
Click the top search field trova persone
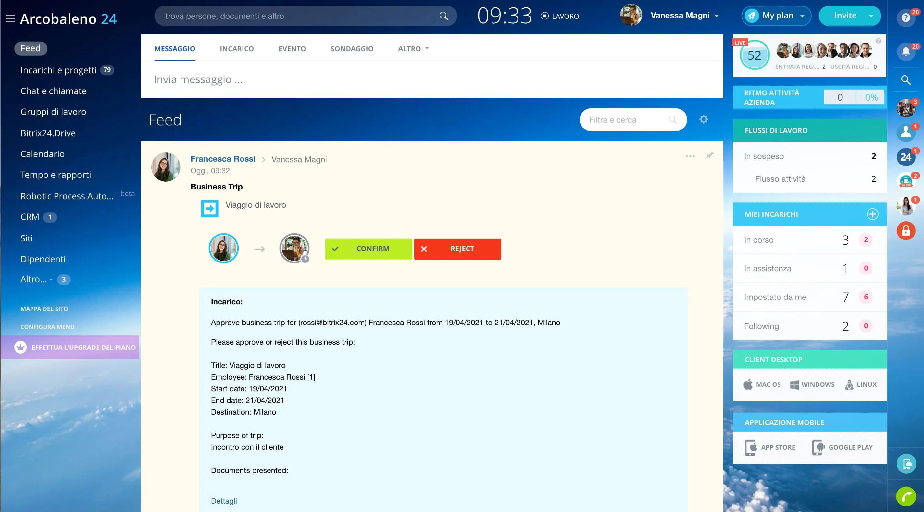[x=305, y=16]
